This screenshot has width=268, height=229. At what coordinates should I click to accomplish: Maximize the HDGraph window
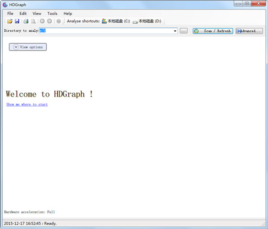click(247, 4)
